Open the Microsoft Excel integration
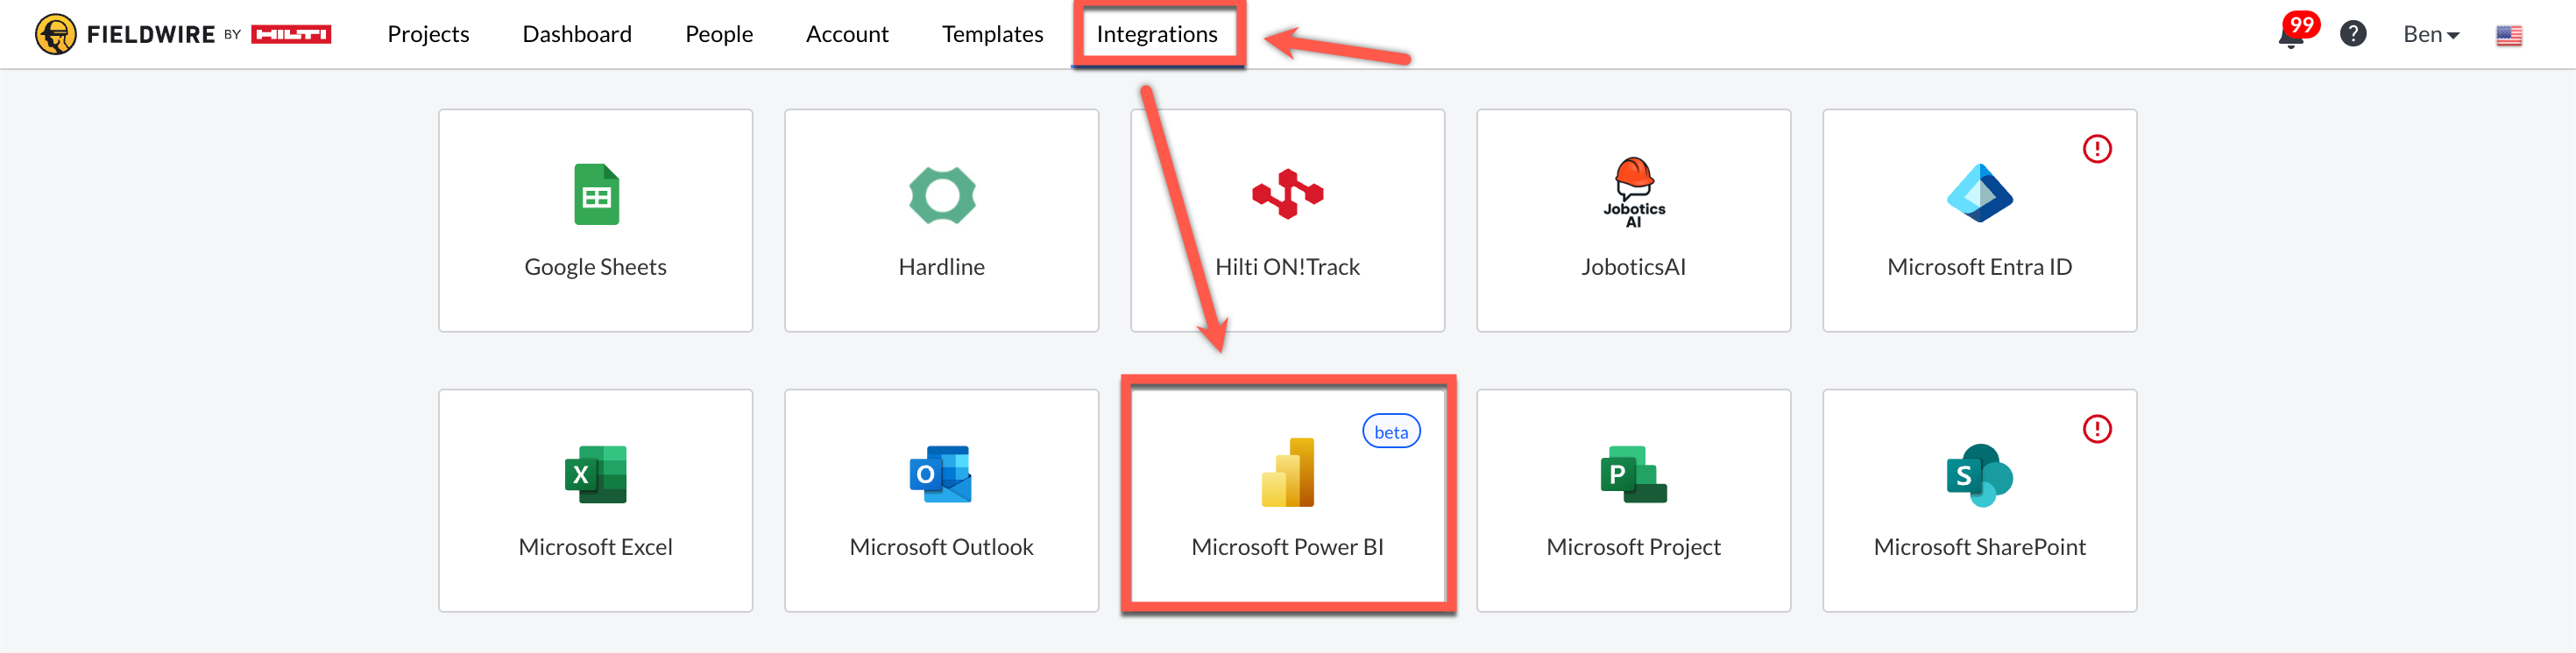This screenshot has width=2576, height=653. coord(595,500)
